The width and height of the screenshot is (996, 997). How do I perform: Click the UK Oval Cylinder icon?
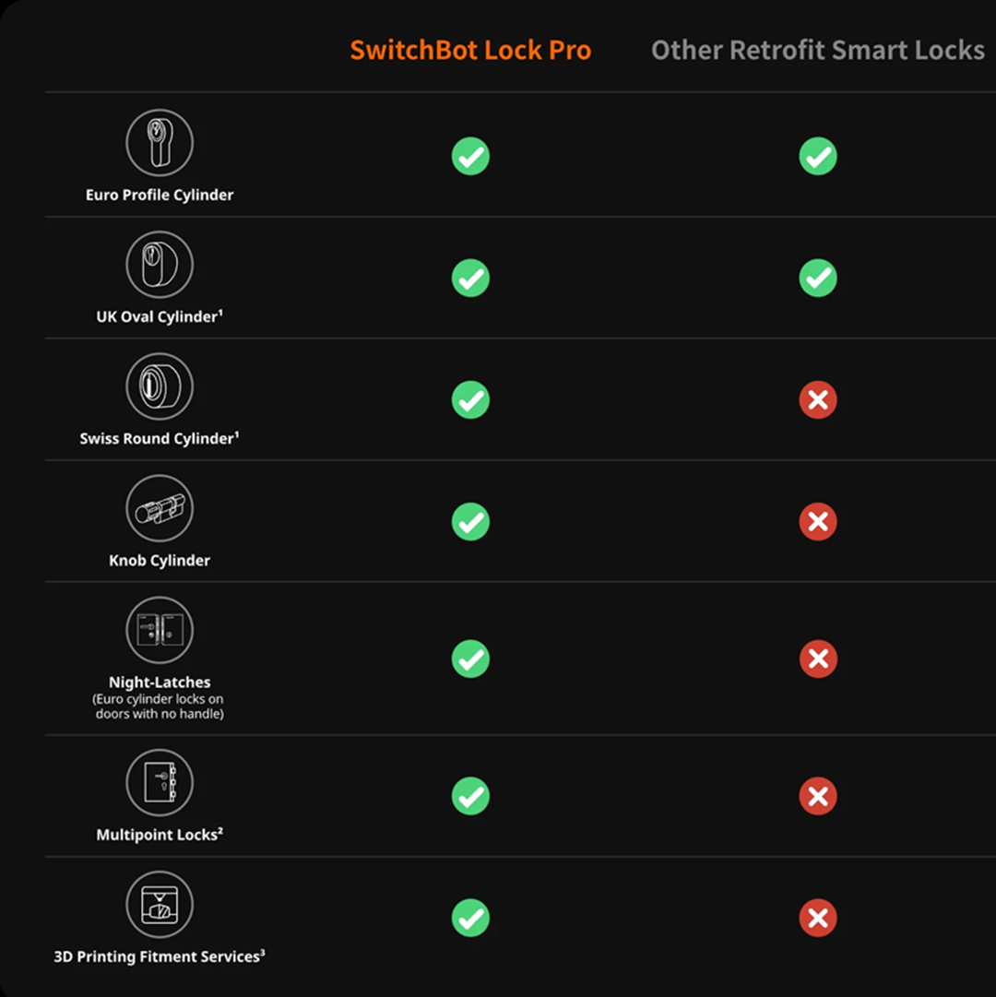(160, 265)
